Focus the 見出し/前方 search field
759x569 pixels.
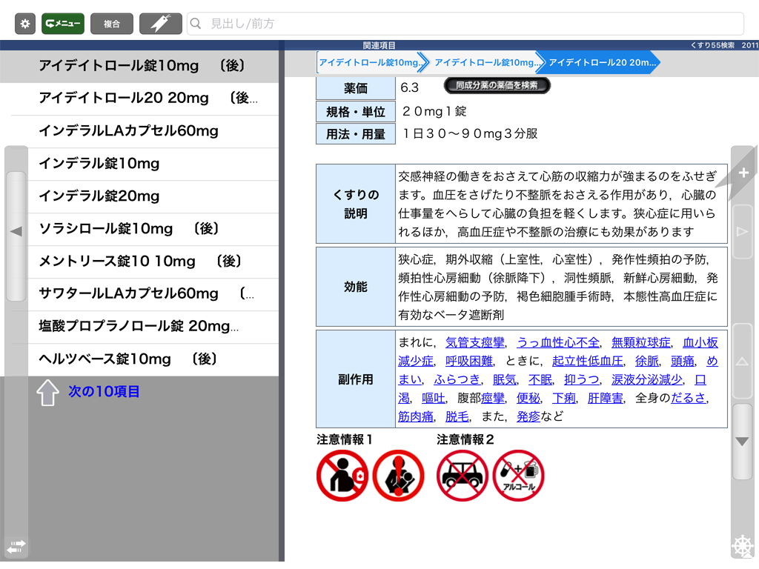point(465,23)
